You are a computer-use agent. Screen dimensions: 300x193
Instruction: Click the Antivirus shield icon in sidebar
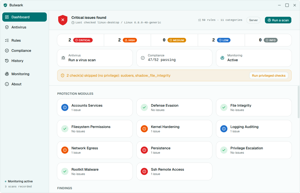(7, 27)
